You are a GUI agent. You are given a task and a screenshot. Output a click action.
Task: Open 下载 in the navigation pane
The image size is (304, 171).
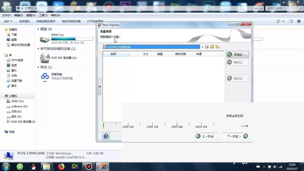coord(14,35)
